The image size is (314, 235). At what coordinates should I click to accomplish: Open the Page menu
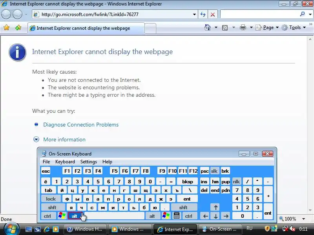267,27
